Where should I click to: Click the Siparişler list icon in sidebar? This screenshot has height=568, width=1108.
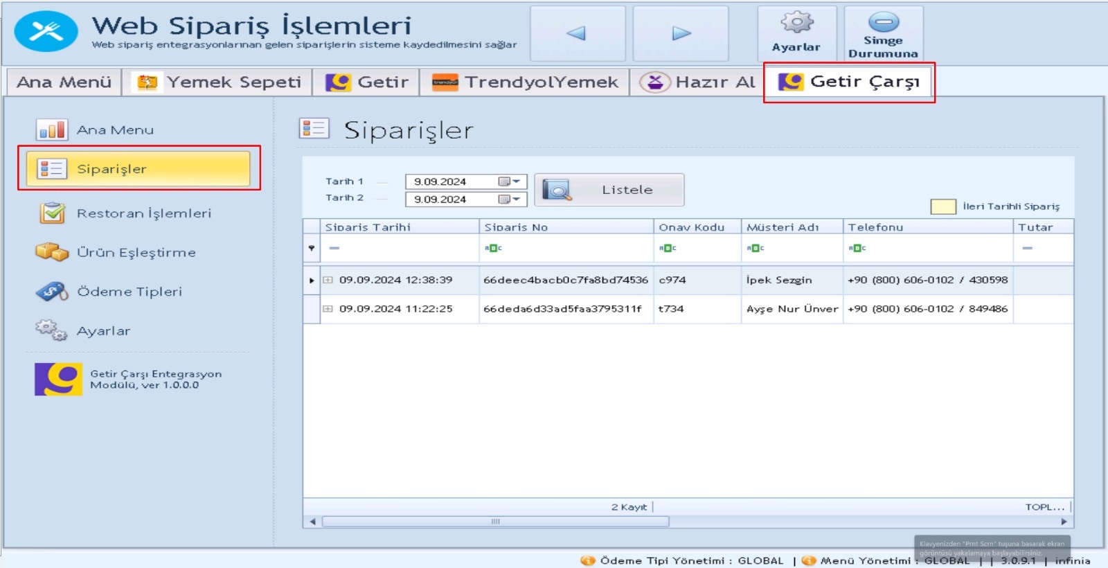[x=51, y=168]
